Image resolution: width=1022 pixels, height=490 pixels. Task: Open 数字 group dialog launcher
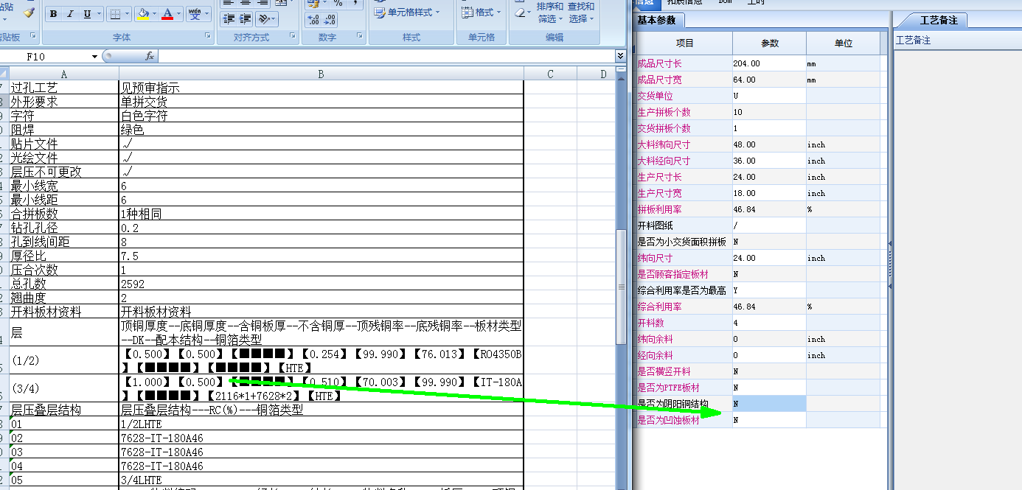(360, 37)
